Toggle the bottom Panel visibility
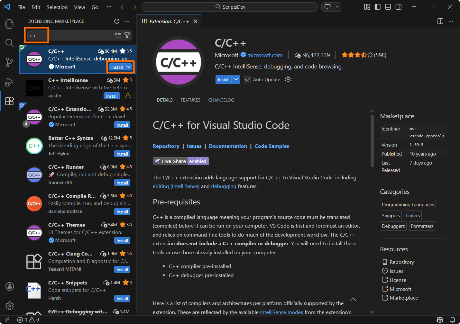The height and width of the screenshot is (324, 460). coord(388,7)
